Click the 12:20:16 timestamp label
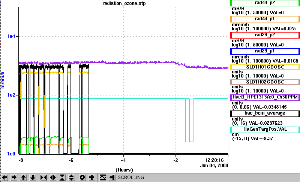This screenshot has height=182, width=300. [214, 160]
